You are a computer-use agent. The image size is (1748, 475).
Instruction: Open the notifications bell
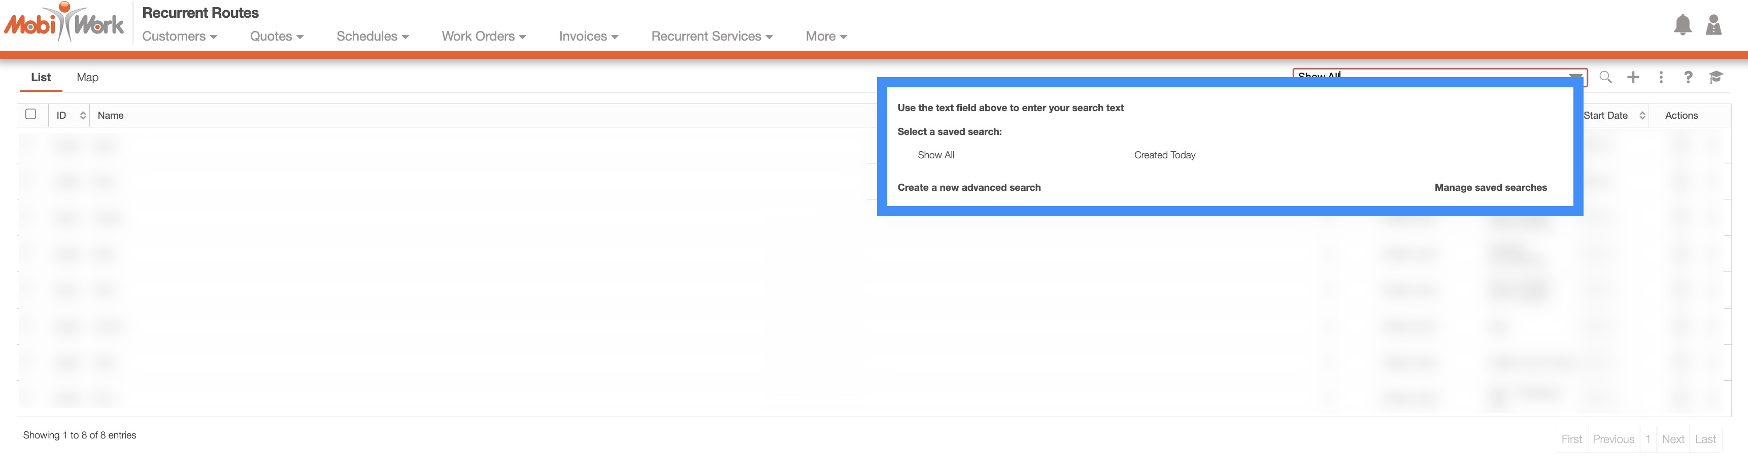pos(1682,25)
